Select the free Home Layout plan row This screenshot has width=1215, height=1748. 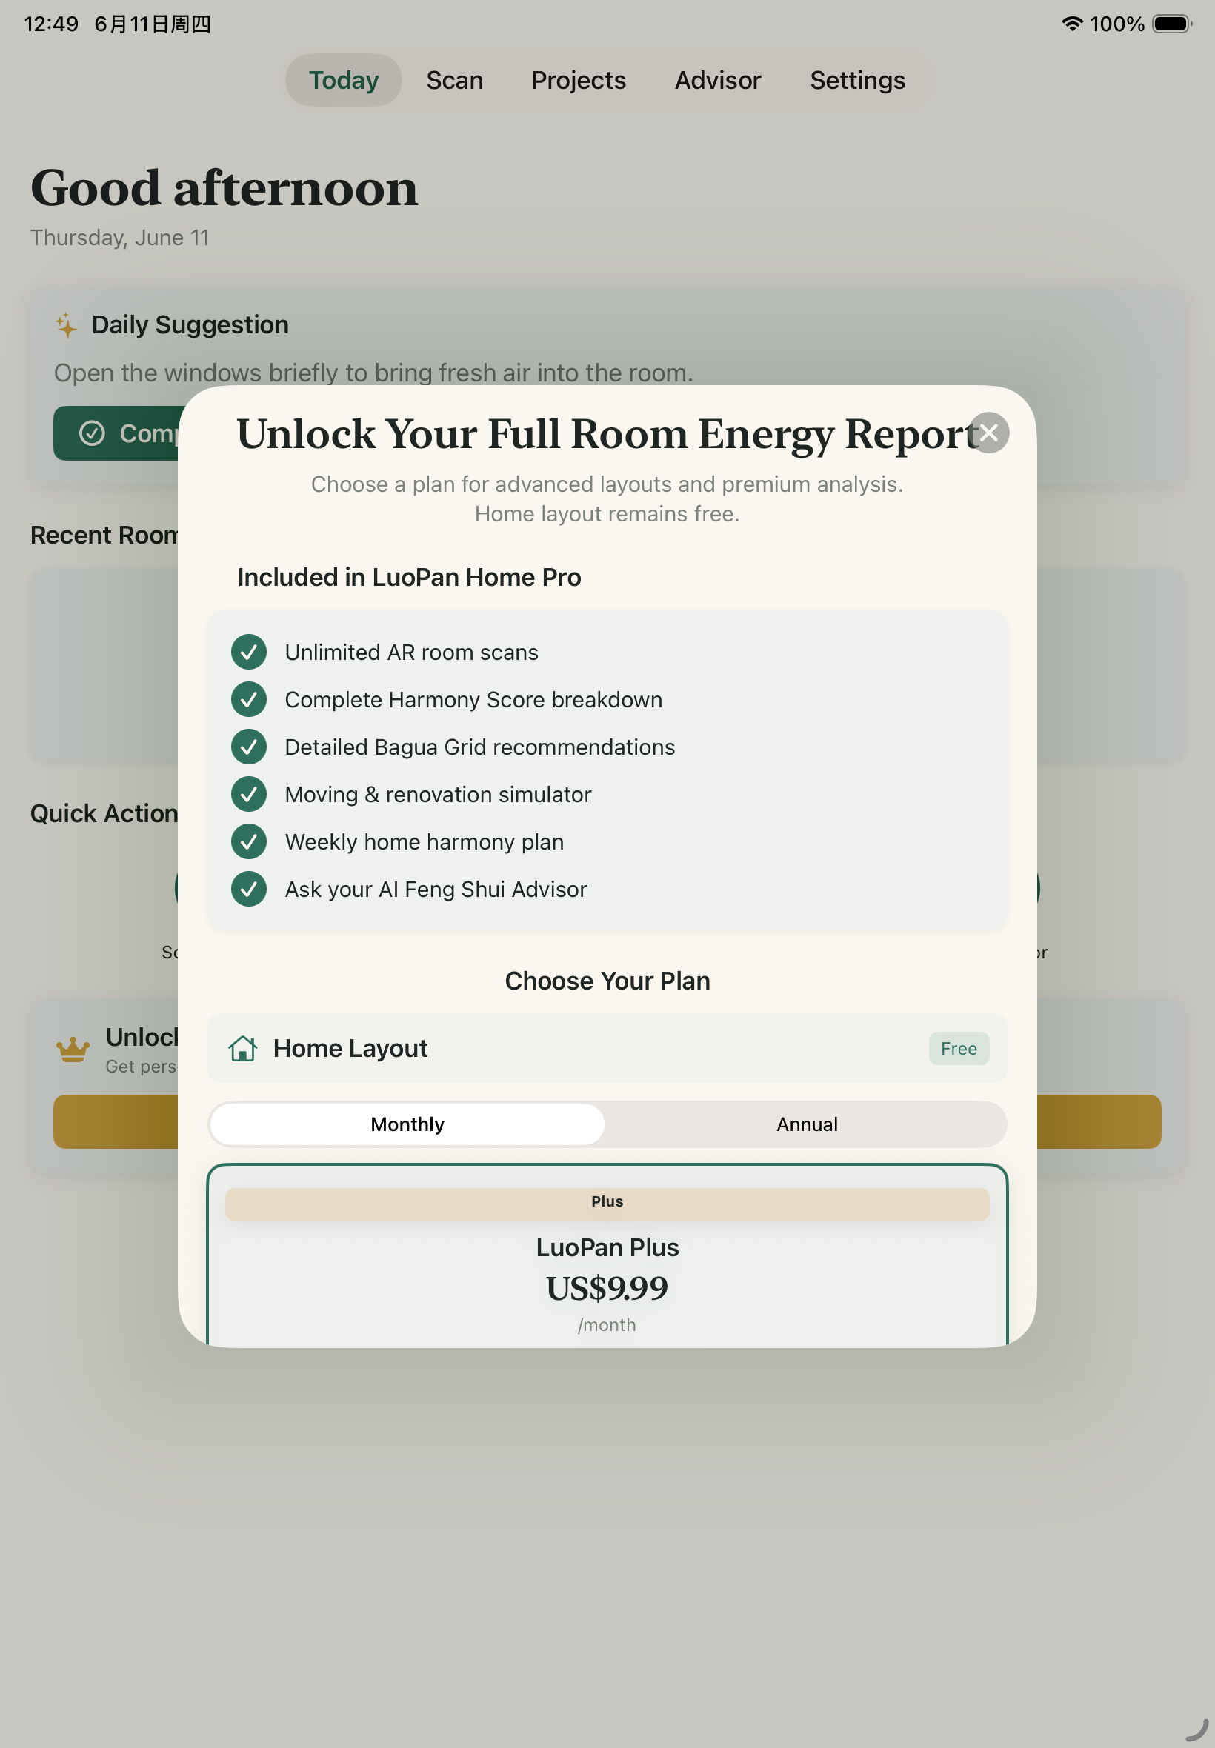click(607, 1049)
